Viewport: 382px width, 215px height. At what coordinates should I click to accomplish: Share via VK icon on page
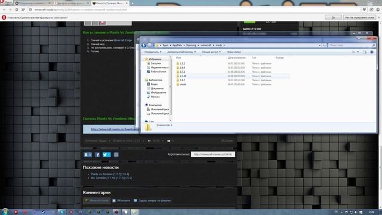[88, 155]
